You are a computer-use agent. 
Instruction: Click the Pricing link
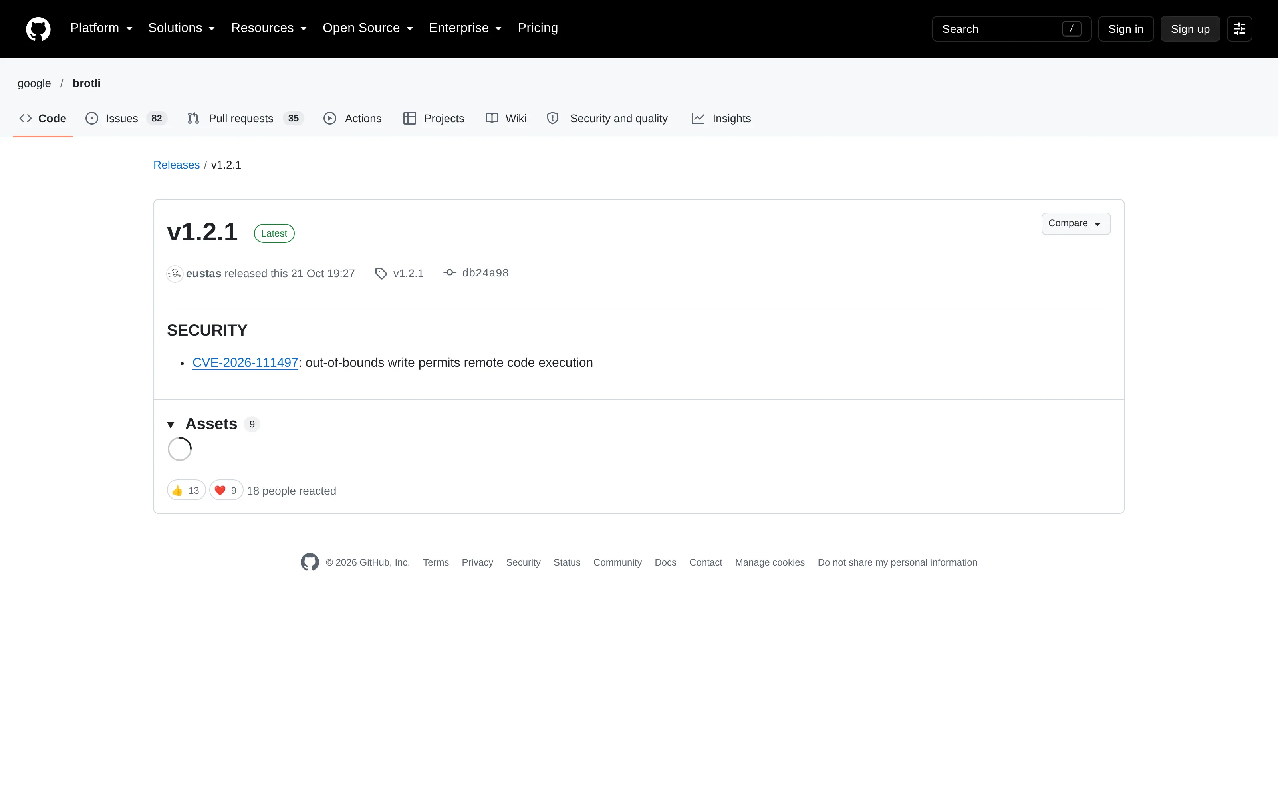tap(538, 28)
